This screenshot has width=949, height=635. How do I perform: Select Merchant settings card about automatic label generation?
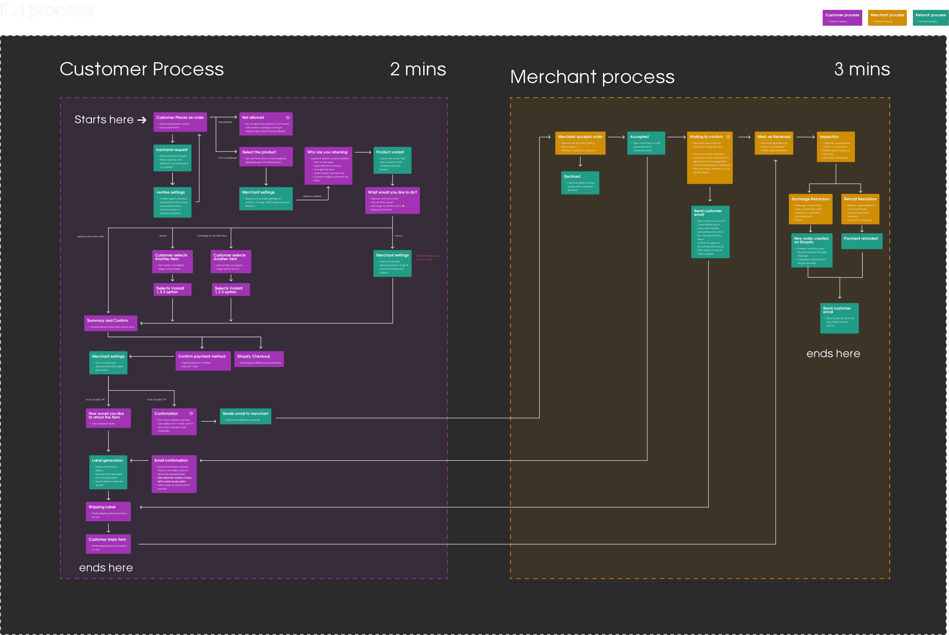(108, 362)
